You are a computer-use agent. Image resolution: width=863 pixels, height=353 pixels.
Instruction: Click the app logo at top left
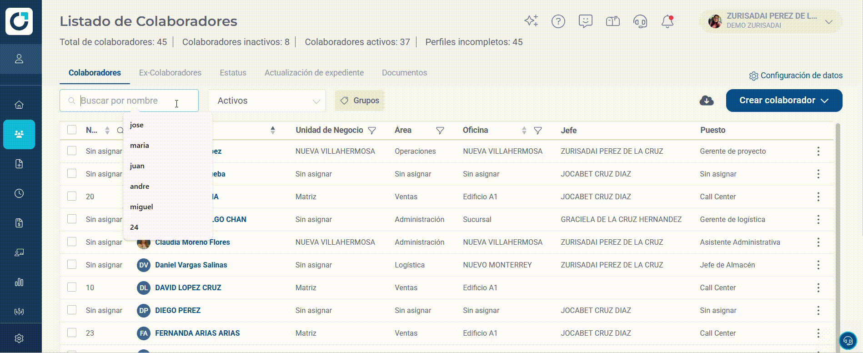19,21
